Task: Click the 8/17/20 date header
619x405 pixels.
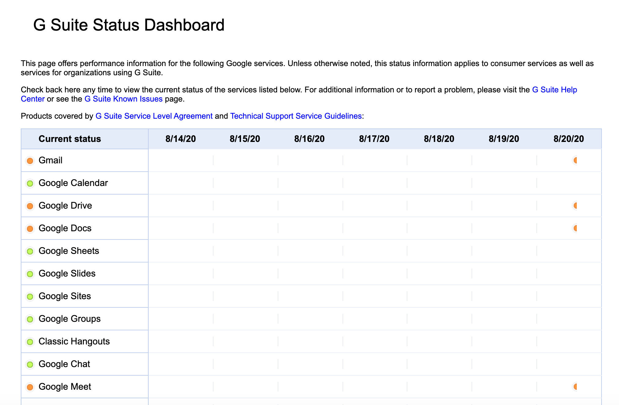Action: [x=374, y=139]
